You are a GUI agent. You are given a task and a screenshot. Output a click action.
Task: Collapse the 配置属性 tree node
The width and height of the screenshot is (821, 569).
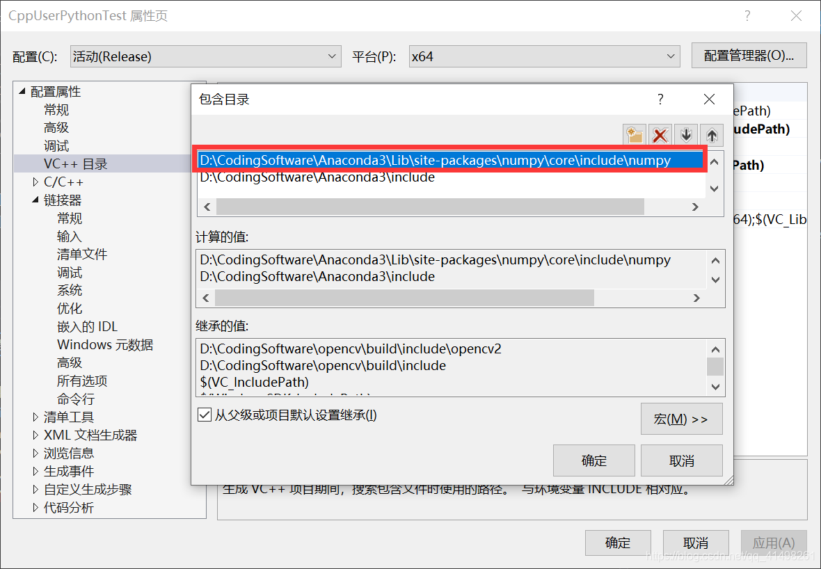[22, 91]
